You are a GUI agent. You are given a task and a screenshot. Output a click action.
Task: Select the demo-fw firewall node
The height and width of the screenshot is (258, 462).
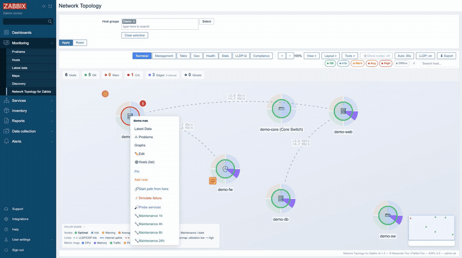coord(225,169)
